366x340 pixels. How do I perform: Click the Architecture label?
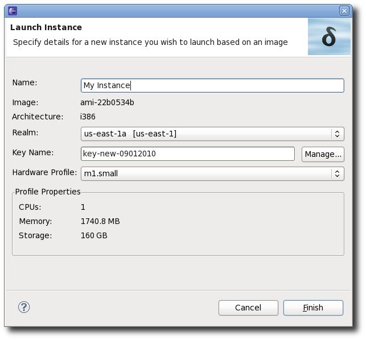(38, 117)
